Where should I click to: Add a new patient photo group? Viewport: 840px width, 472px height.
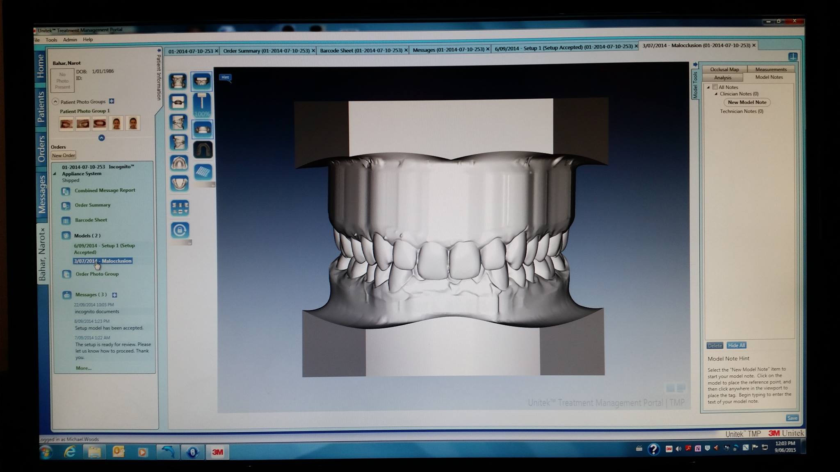point(112,101)
